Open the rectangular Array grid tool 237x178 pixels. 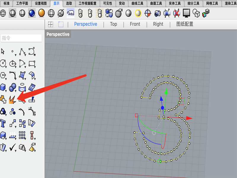point(22,135)
